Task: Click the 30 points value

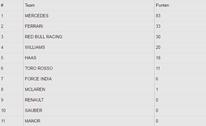Action: [x=158, y=37]
